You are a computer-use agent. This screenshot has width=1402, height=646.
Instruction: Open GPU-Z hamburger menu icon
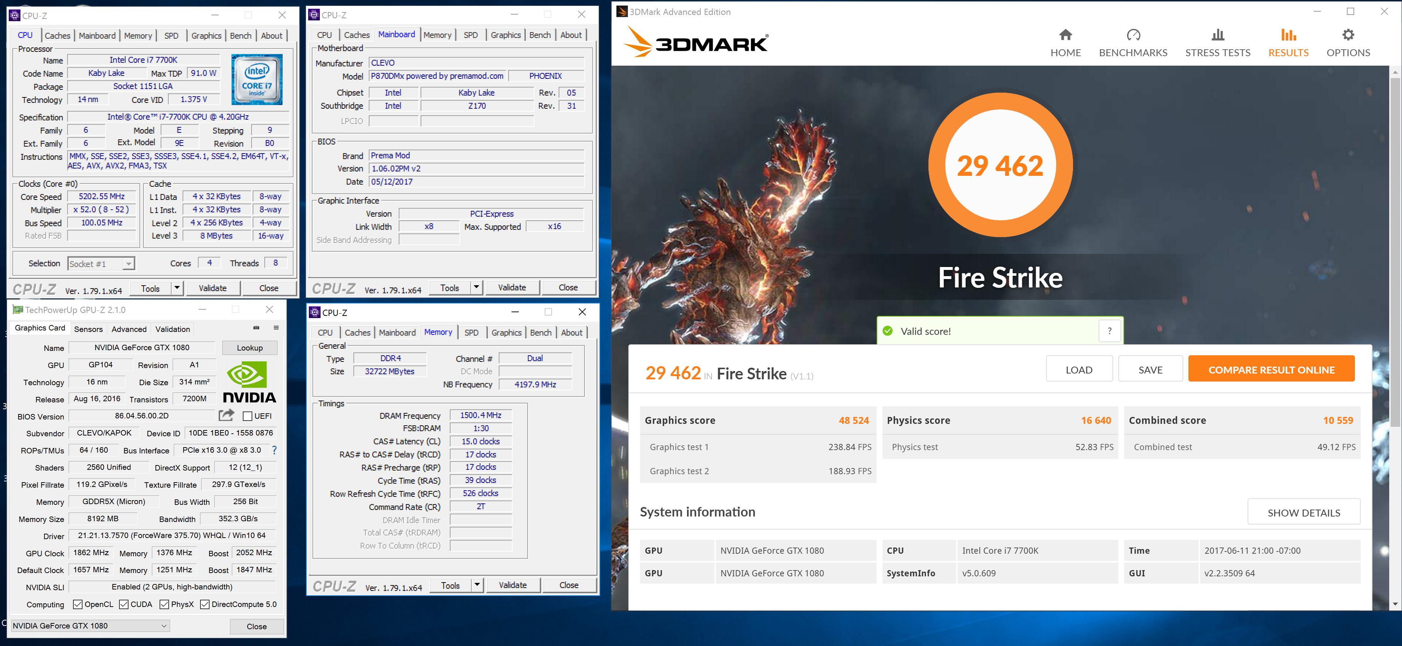tap(276, 328)
